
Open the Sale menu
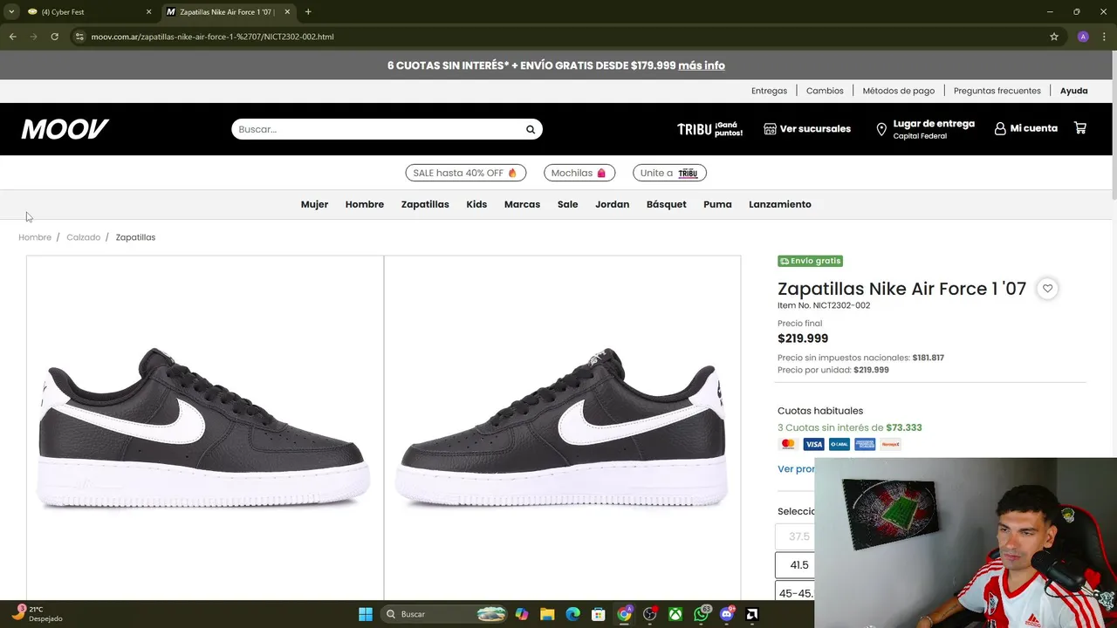tap(568, 204)
